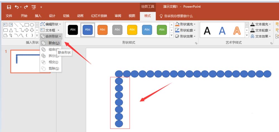This screenshot has width=279, height=132.
Task: Apply the blue A WordArt style
Action: tap(222, 31)
